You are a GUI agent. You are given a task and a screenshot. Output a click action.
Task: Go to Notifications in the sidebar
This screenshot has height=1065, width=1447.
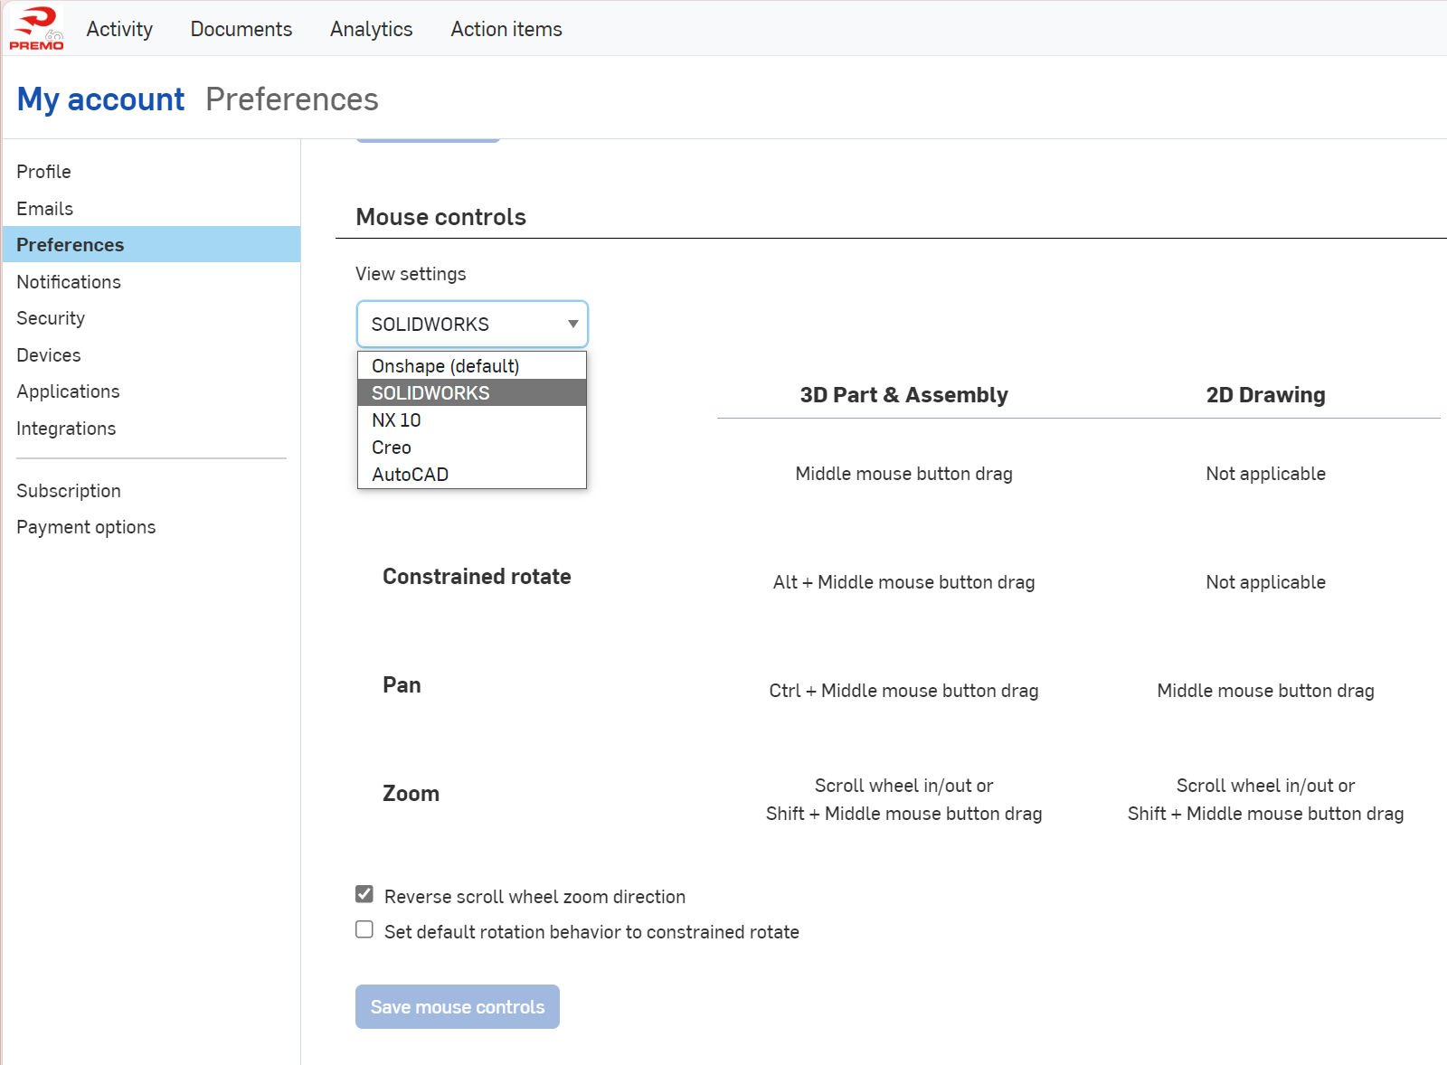click(x=69, y=282)
